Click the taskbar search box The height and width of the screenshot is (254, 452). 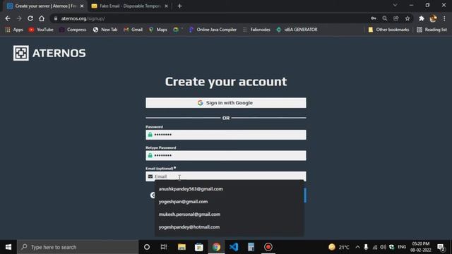[78, 247]
